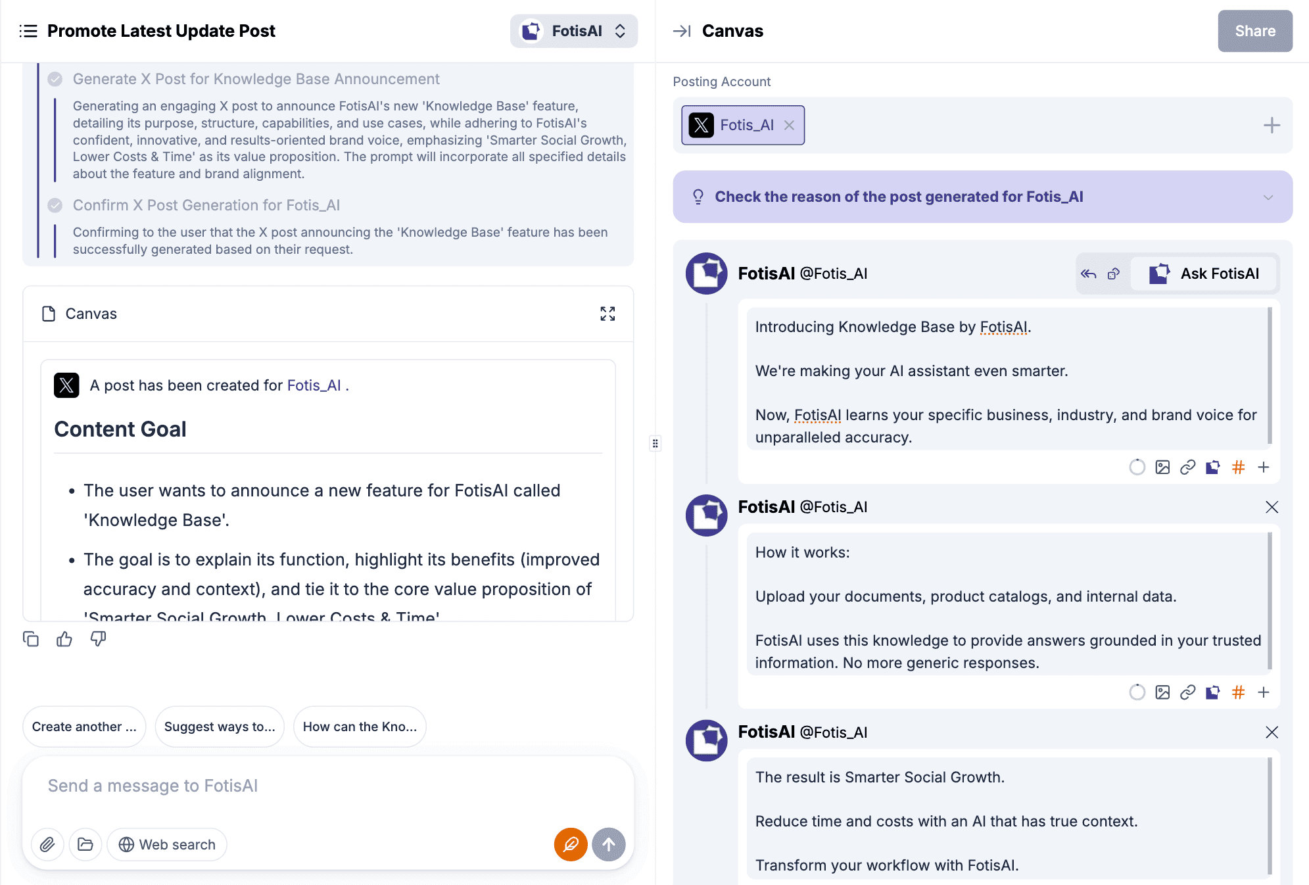Delete the 'How it works' thread post
The height and width of the screenshot is (885, 1309).
1272,507
